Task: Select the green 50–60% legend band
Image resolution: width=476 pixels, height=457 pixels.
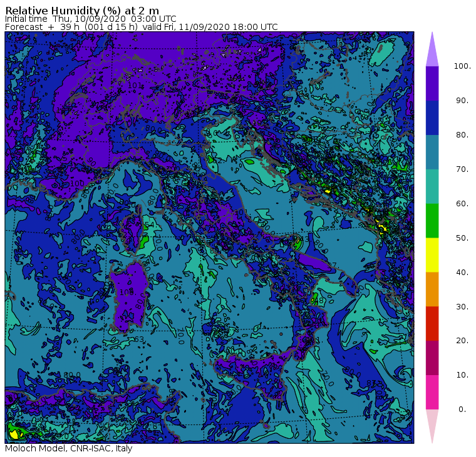Action: [432, 221]
